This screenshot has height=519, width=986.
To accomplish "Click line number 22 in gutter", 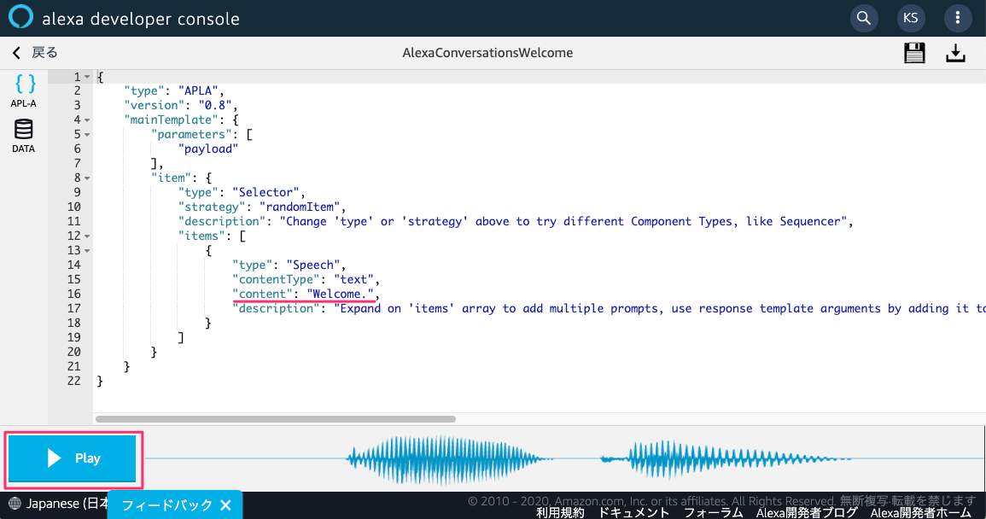I will (x=73, y=381).
